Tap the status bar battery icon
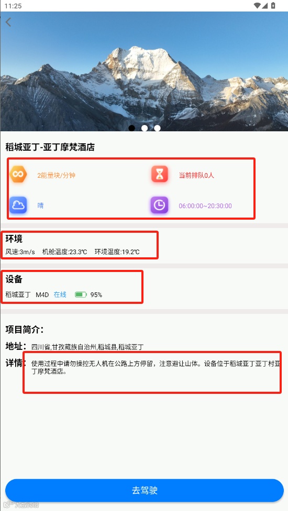 273,6
